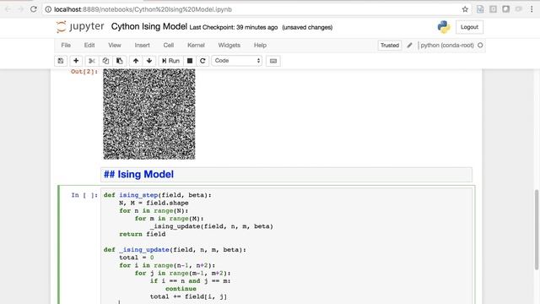Viewport: 540px width, 304px height.
Task: Bookmark this page with star icon
Action: (465, 9)
